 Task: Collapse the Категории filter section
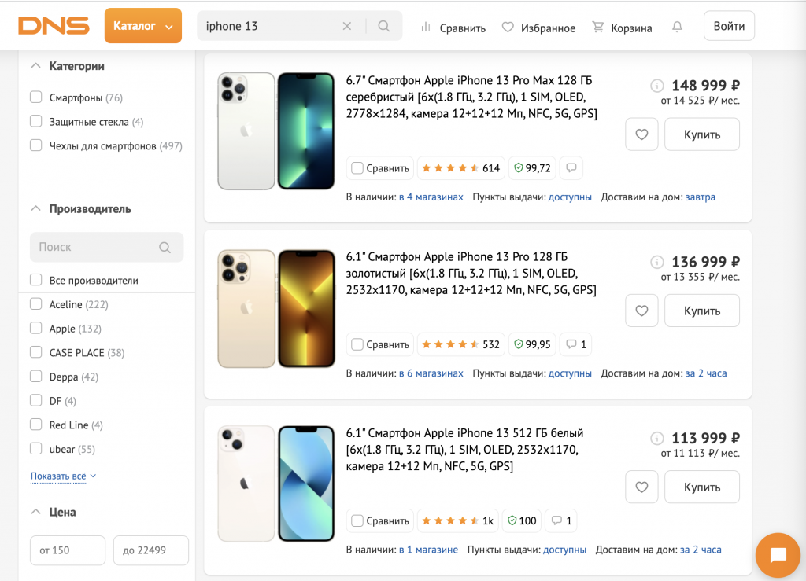click(x=35, y=66)
